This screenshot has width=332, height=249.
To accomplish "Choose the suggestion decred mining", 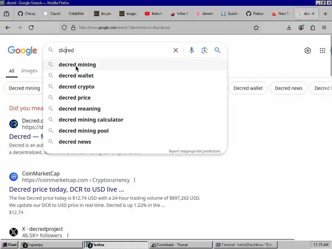I will [135, 65].
